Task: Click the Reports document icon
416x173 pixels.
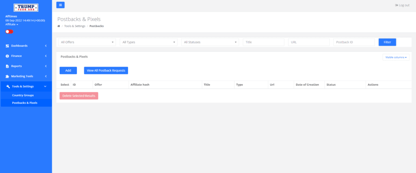Action: click(x=7, y=66)
